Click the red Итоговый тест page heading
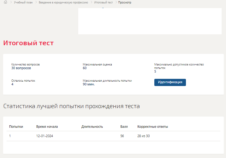The width and height of the screenshot is (226, 158). coord(28,43)
